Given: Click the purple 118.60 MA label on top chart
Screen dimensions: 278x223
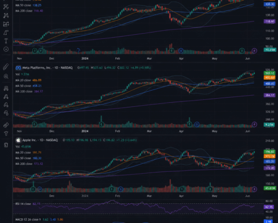Looking at the screenshot, I should tap(269, 21).
